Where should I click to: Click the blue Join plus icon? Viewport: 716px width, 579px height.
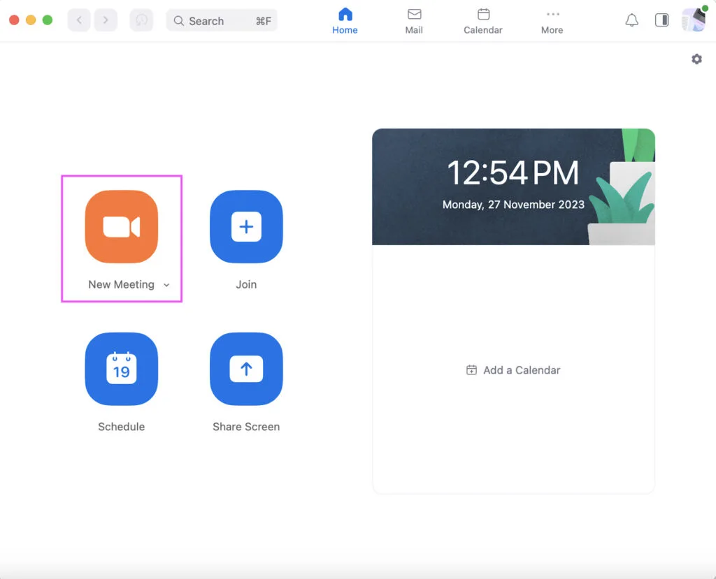click(246, 227)
